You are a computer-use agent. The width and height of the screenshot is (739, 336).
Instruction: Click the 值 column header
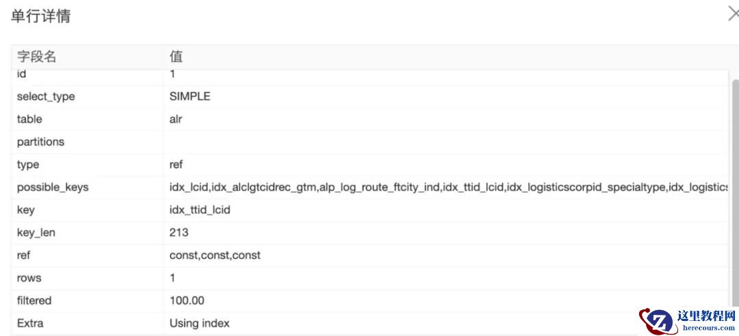tap(177, 57)
